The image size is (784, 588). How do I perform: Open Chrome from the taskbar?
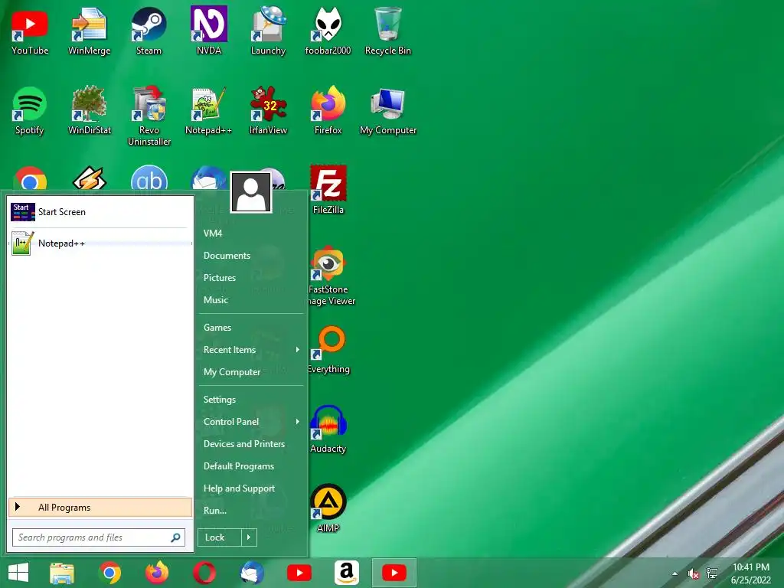pyautogui.click(x=109, y=573)
